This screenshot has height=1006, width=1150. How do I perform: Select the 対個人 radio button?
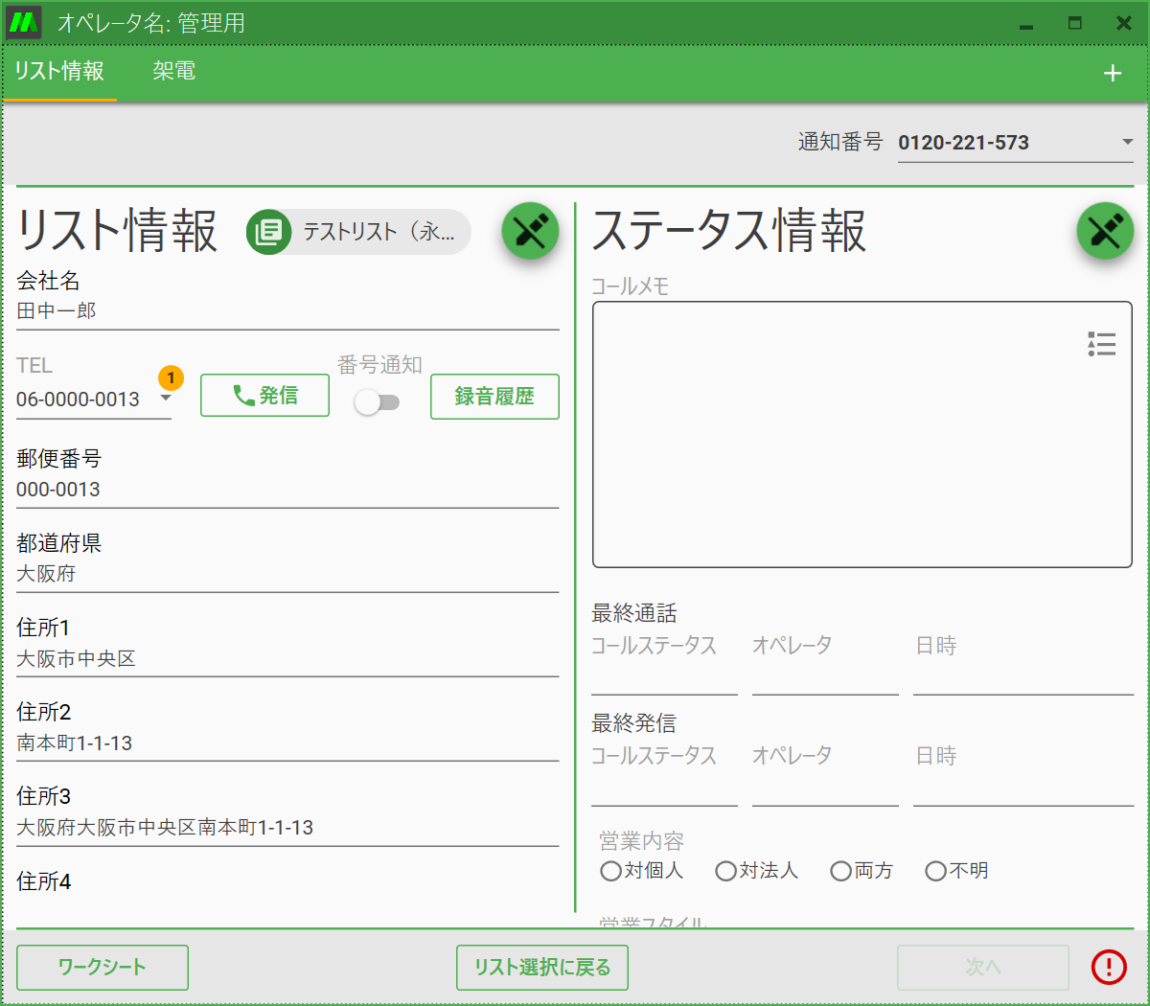pos(610,871)
